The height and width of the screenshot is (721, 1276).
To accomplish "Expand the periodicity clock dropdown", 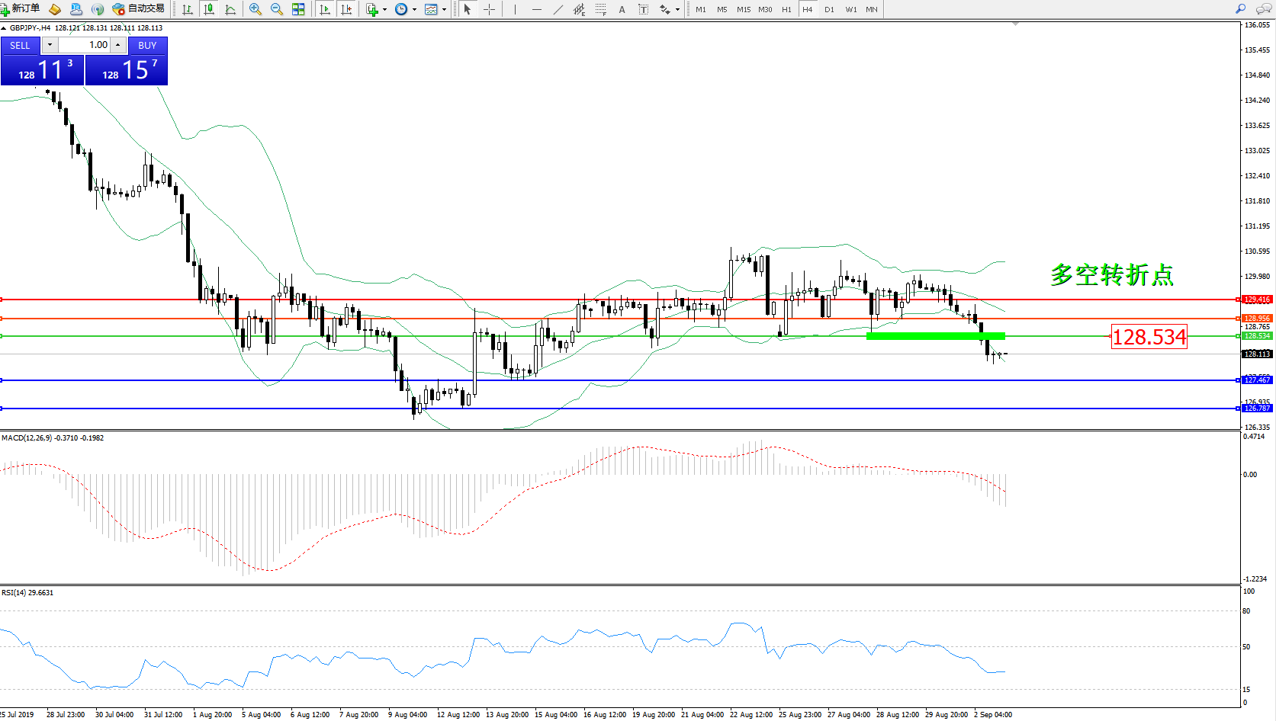I will click(414, 9).
